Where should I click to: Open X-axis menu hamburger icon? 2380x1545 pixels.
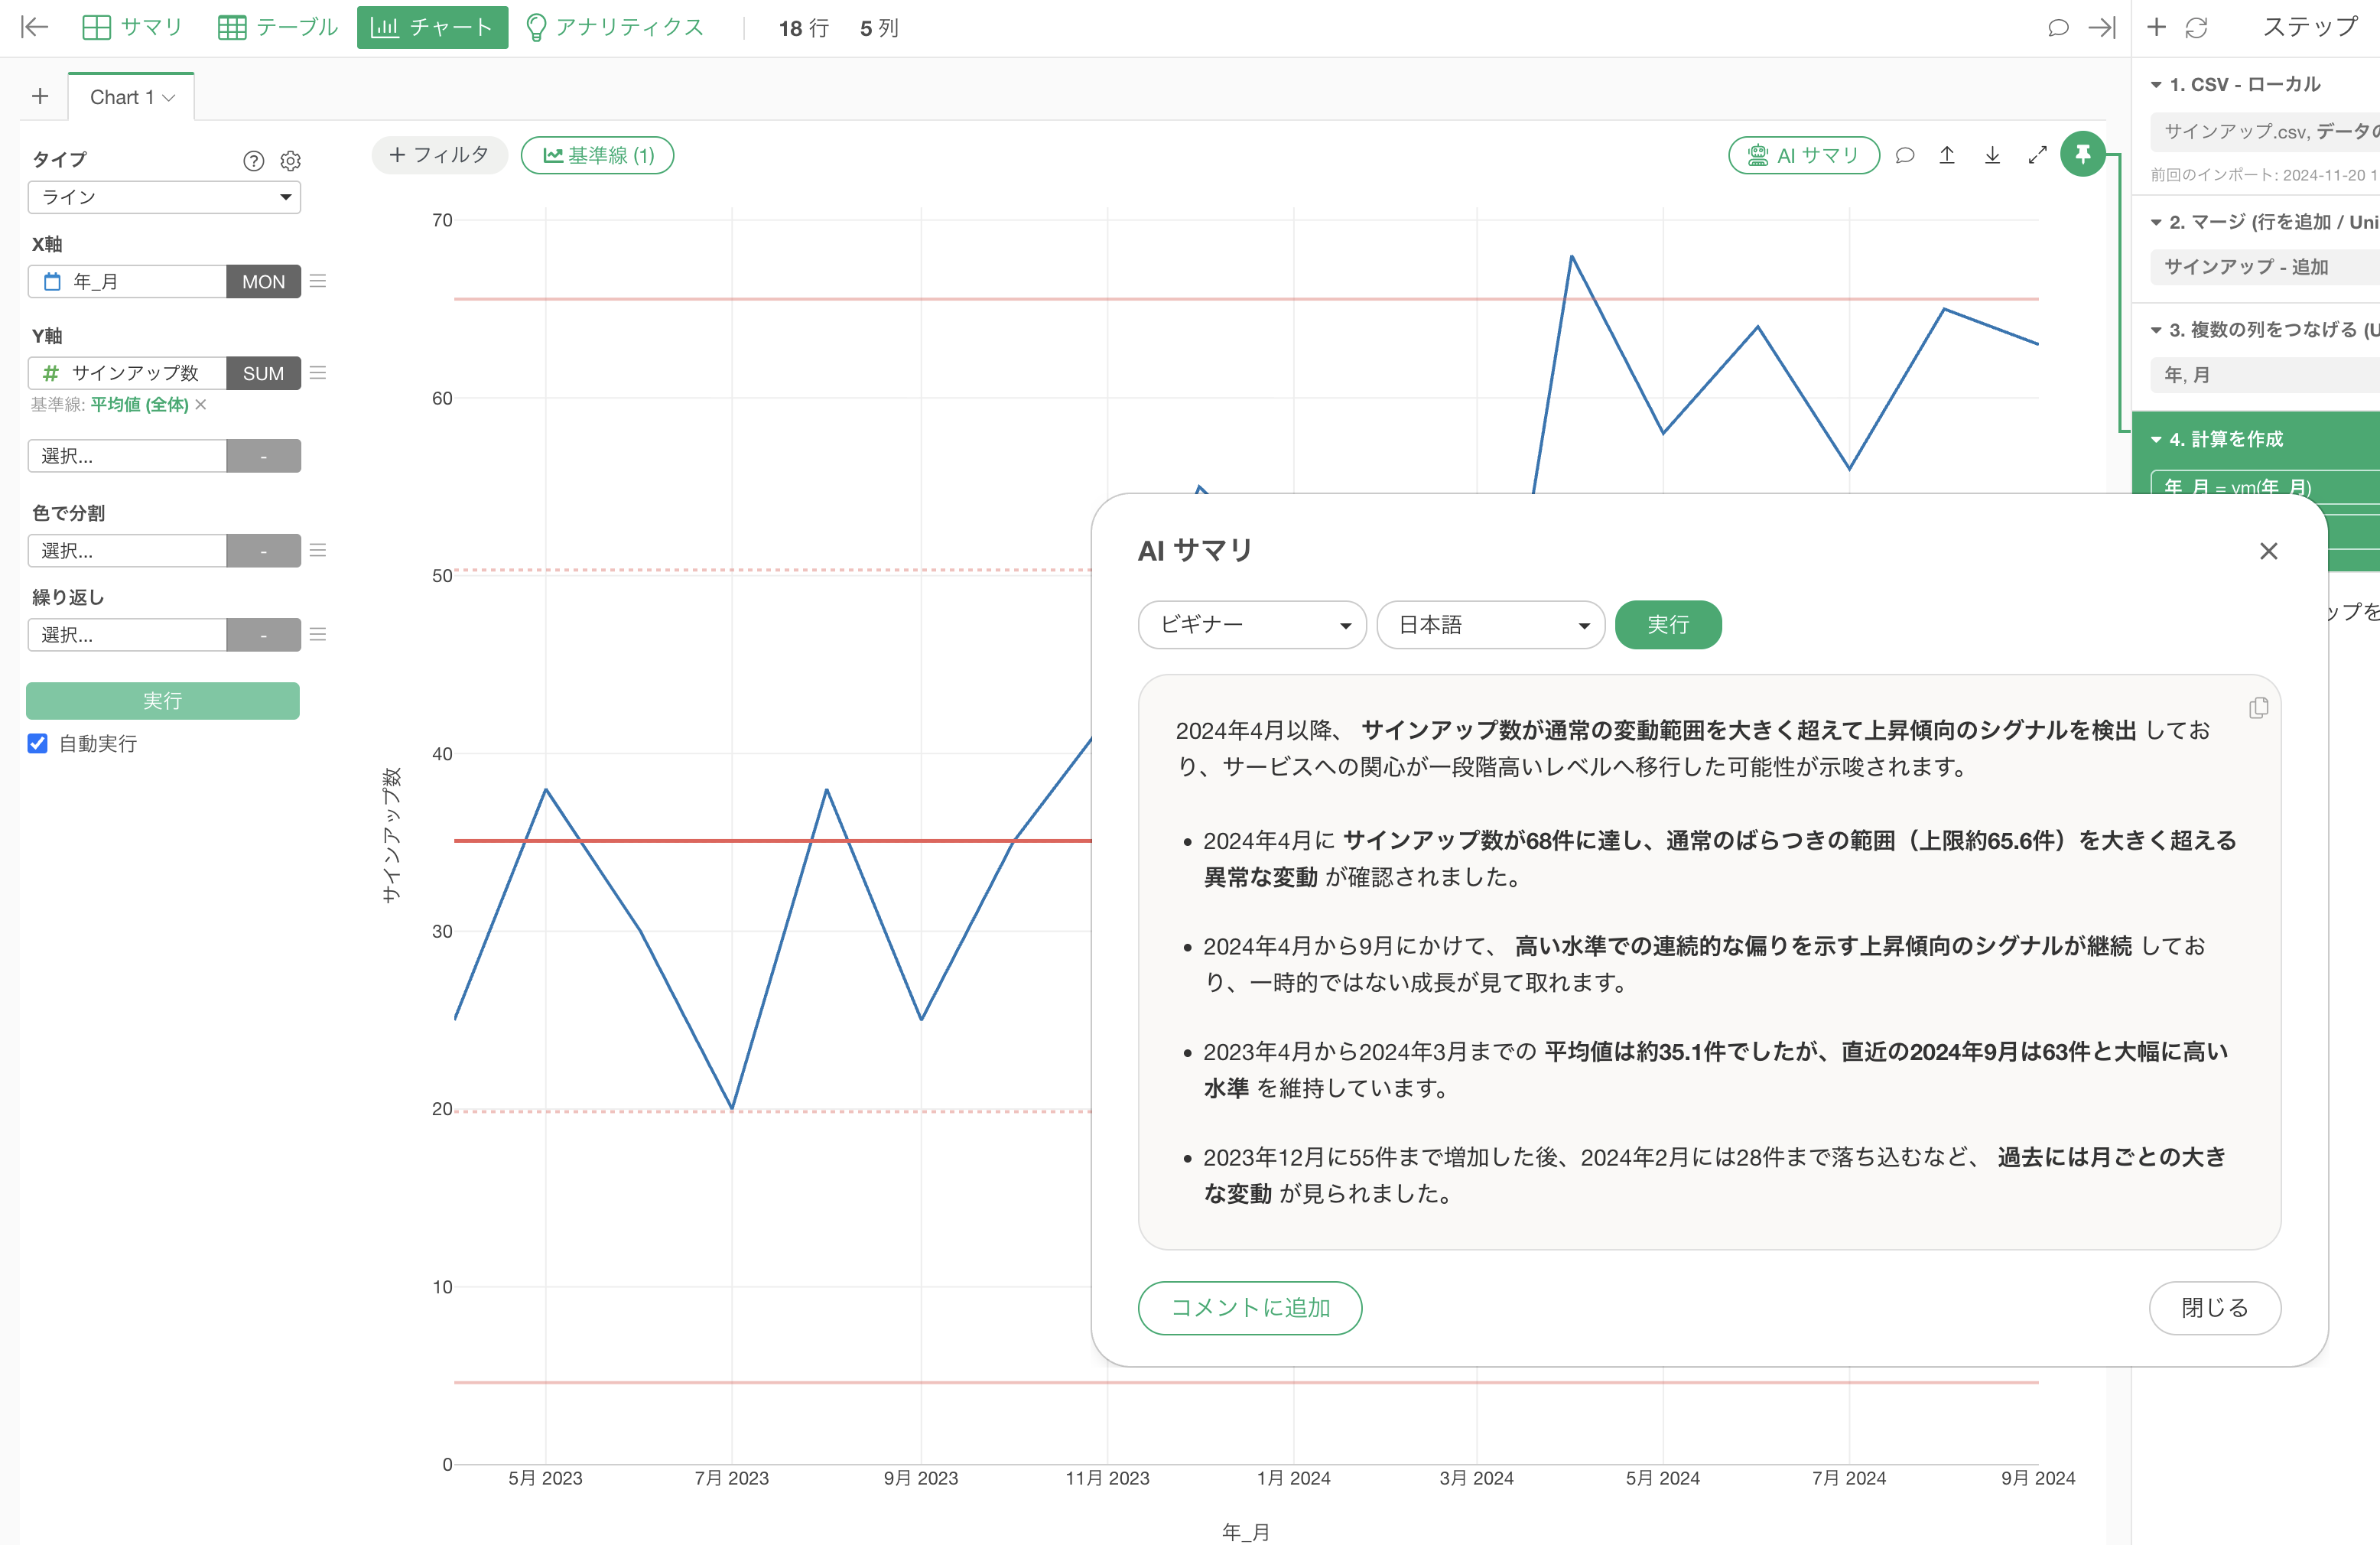pyautogui.click(x=318, y=281)
